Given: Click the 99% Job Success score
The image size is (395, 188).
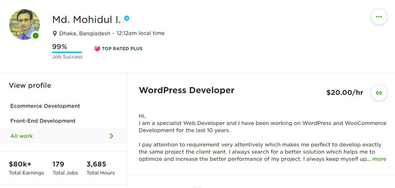Looking at the screenshot, I should [59, 47].
